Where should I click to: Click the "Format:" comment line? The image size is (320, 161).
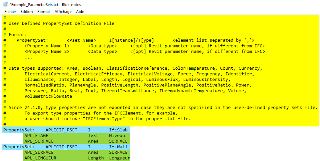point(18,35)
